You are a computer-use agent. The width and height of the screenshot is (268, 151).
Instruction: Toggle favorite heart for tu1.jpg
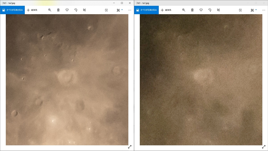(201, 10)
